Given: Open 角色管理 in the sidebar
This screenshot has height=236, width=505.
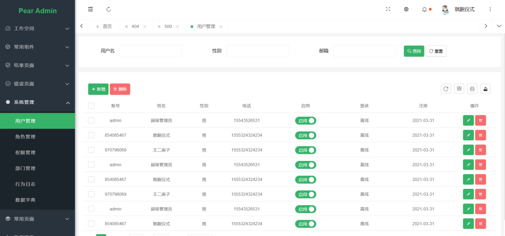Looking at the screenshot, I should (x=37, y=137).
